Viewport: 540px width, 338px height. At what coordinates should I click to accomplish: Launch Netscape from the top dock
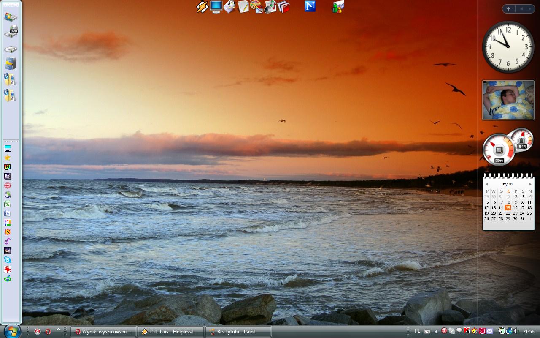pos(310,6)
